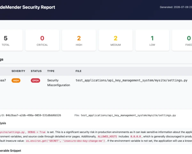192x154 pixels.
Task: Select the LOW findings card showing 1
Action: click(152, 40)
